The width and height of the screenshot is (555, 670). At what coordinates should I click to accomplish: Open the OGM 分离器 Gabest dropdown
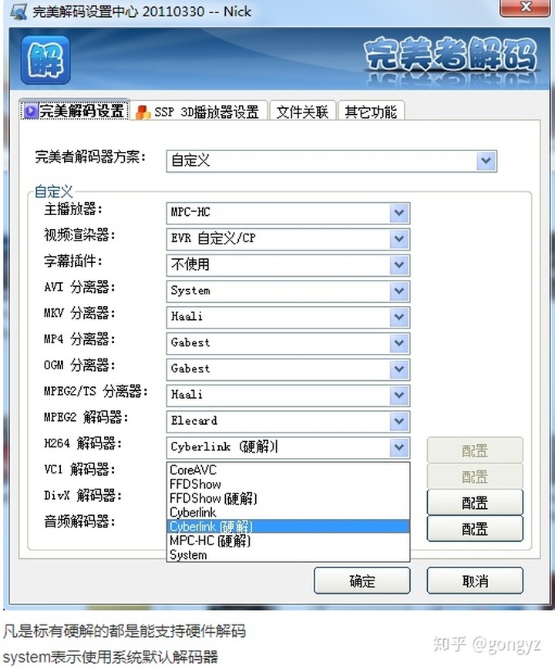tap(399, 369)
